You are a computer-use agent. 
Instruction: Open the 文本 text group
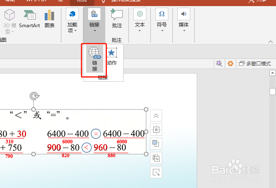coord(140,20)
